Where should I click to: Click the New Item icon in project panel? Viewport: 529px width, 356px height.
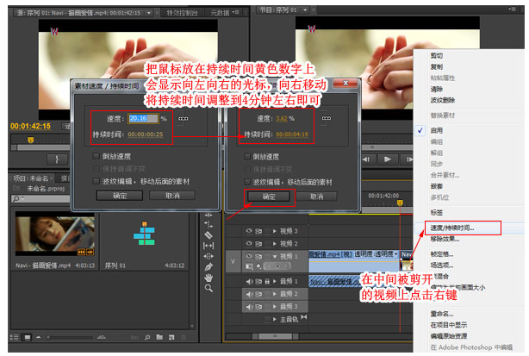click(x=171, y=337)
